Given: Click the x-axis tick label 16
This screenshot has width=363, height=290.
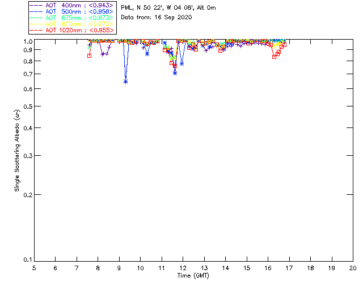Looking at the screenshot, I should click(268, 268).
